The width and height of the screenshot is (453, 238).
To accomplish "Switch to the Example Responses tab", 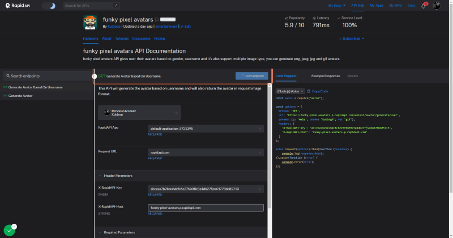I will coord(325,76).
